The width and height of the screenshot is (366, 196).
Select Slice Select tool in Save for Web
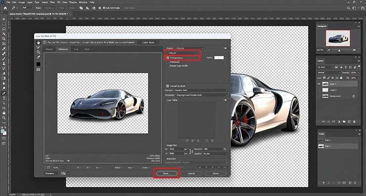pyautogui.click(x=38, y=47)
